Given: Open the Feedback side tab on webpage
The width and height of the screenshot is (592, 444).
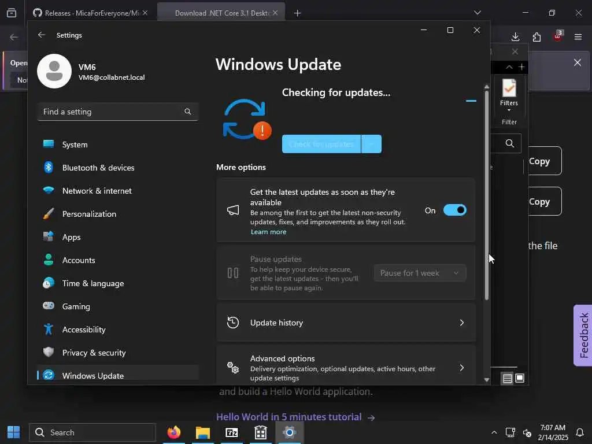Looking at the screenshot, I should pos(583,335).
